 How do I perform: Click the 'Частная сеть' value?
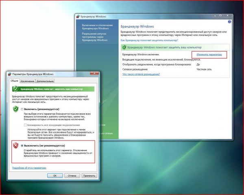point(204,69)
